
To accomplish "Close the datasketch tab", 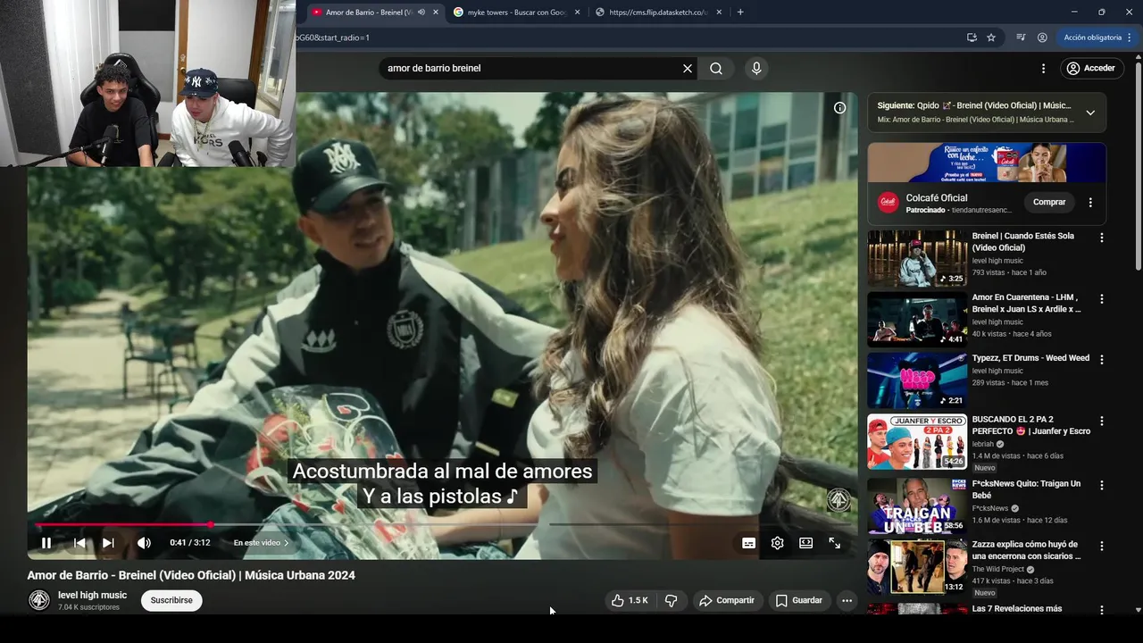I will (x=719, y=13).
